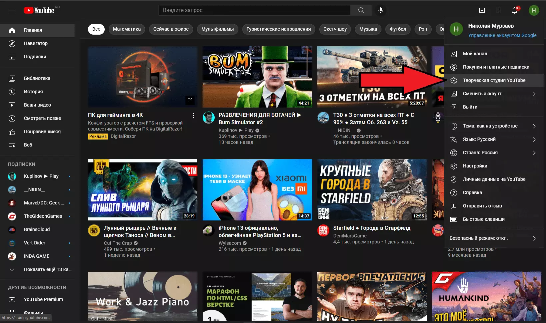Viewport: 546px width, 323px height.
Task: Click Wylsacom channel avatar under iPhone 13 video
Action: click(x=209, y=230)
